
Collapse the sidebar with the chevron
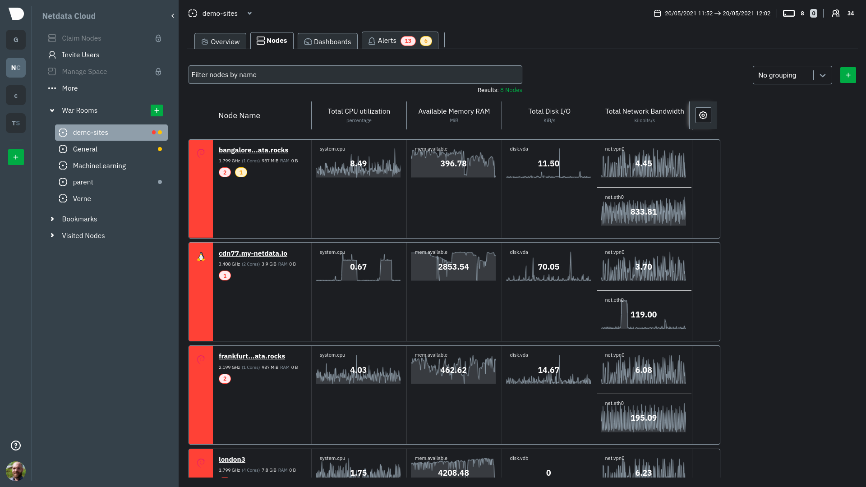click(173, 16)
